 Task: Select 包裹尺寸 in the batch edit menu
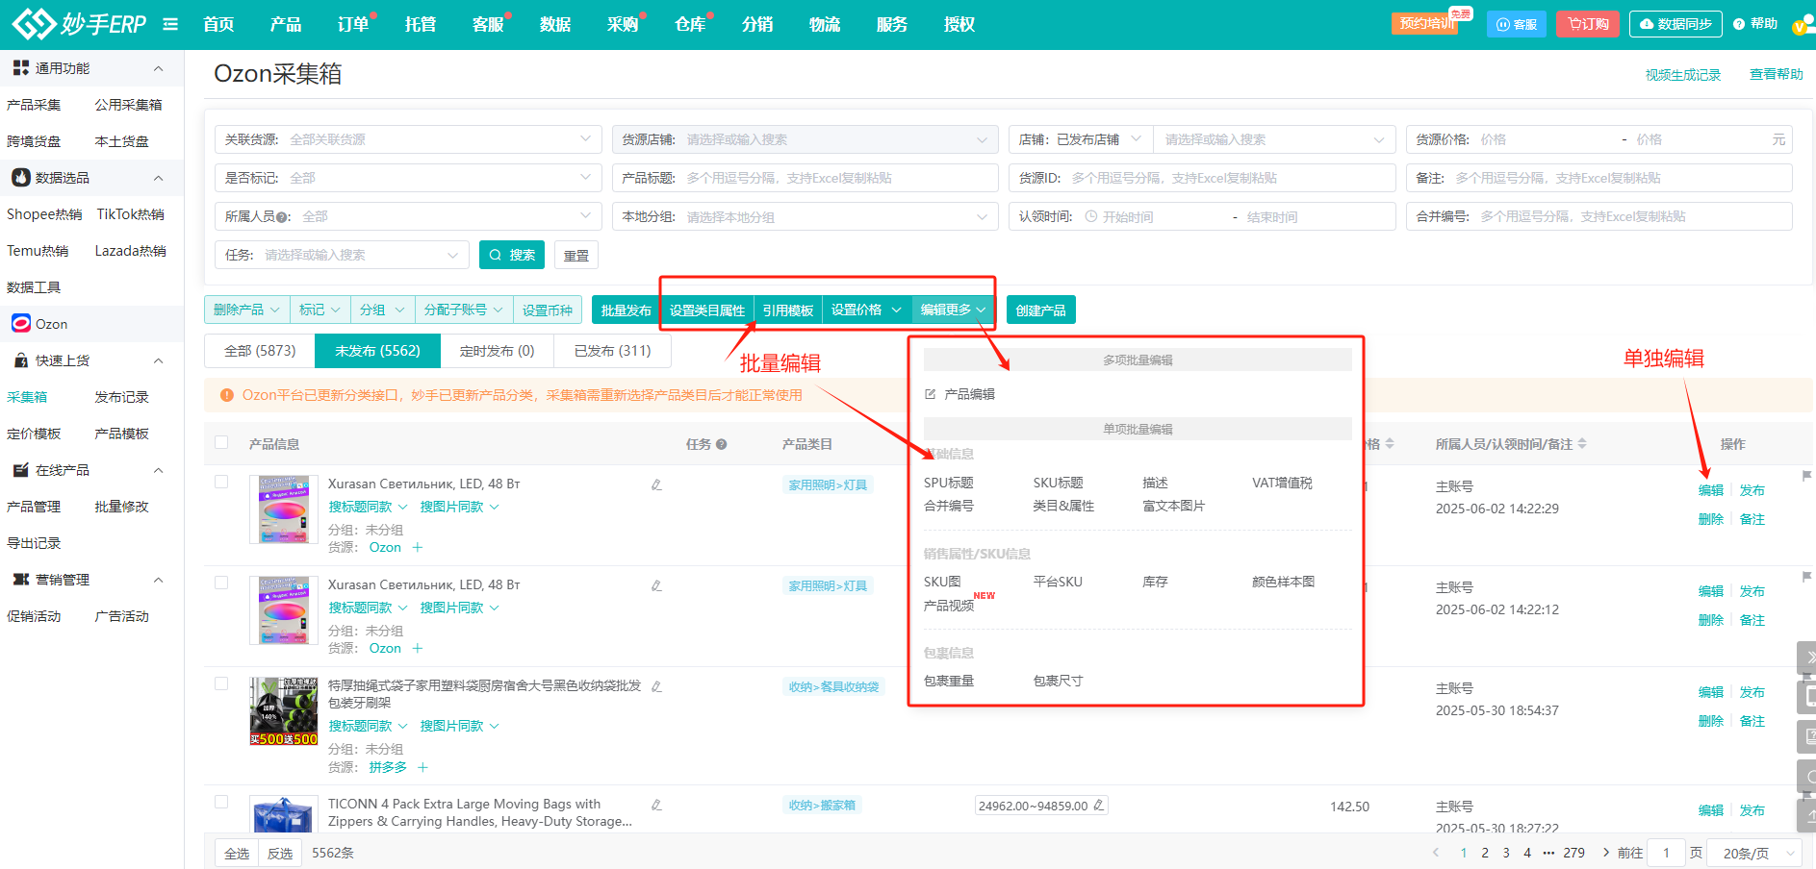[1058, 681]
